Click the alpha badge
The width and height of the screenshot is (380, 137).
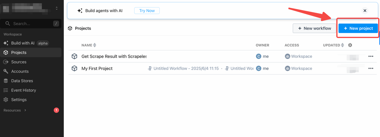tap(43, 43)
